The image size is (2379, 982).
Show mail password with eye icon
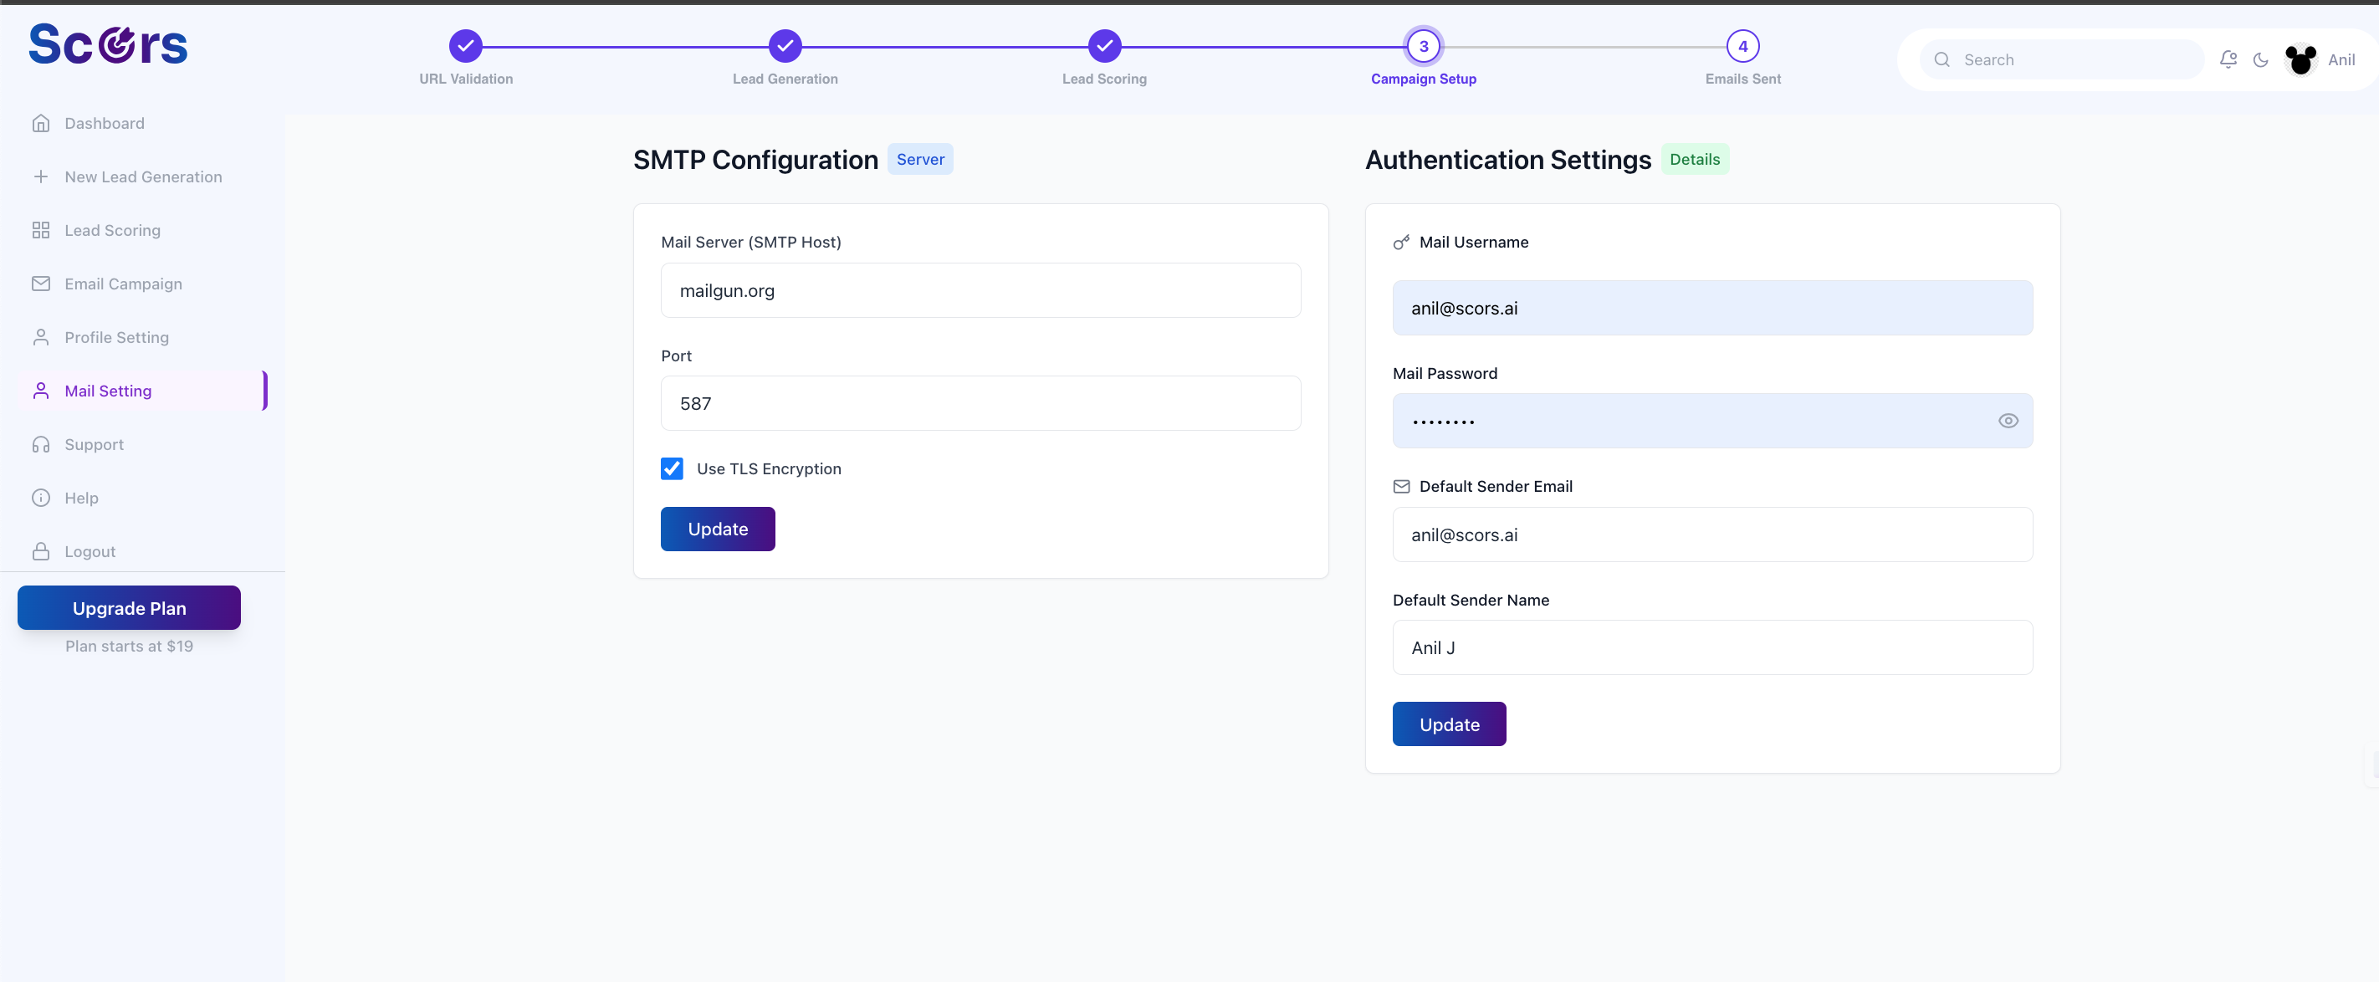2008,422
